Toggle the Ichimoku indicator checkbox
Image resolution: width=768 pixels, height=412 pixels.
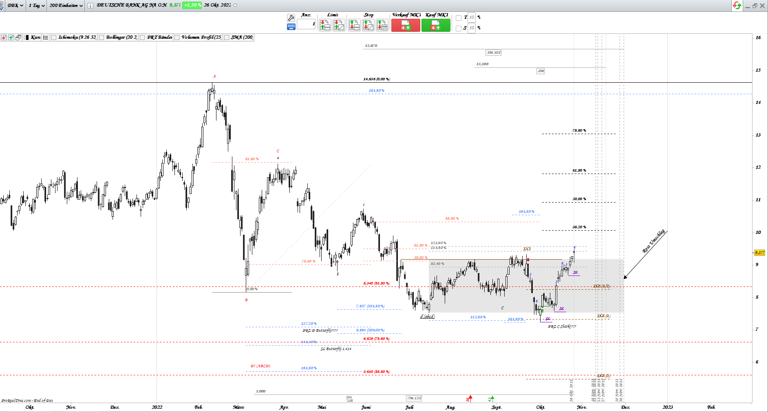click(54, 37)
